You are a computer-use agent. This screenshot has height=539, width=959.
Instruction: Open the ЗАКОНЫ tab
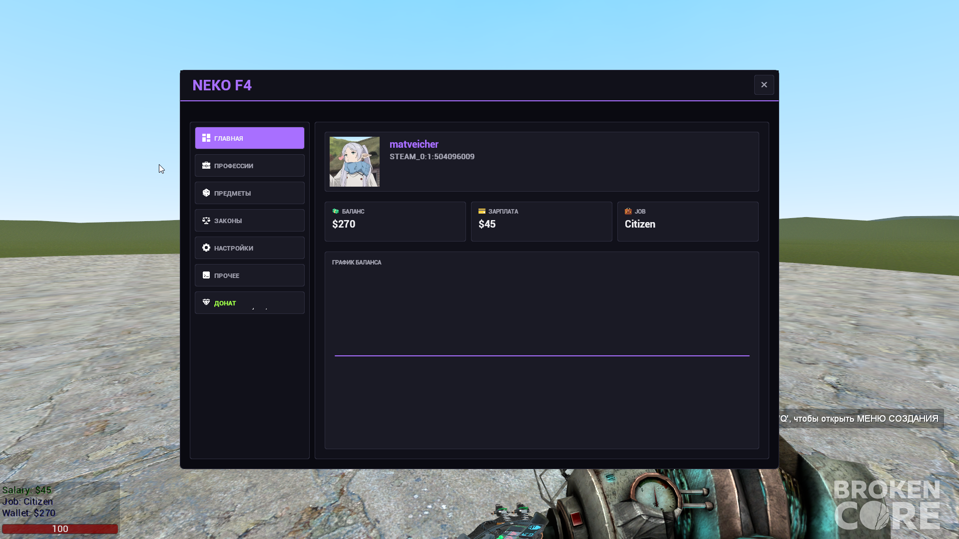pos(250,221)
